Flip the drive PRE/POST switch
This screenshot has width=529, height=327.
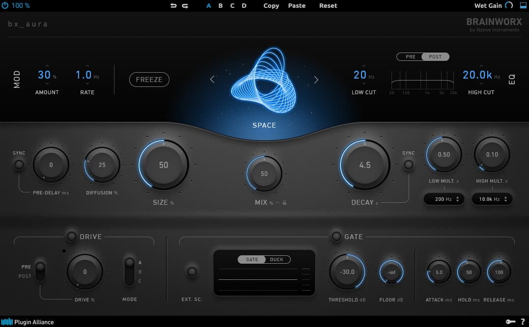click(40, 272)
